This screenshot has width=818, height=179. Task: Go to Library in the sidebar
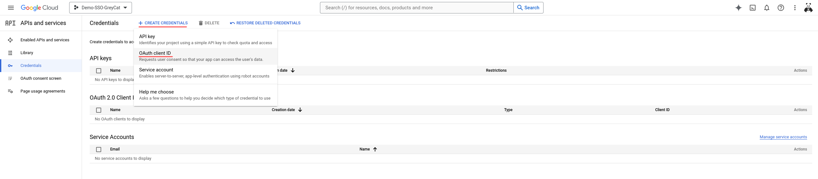coord(41,53)
